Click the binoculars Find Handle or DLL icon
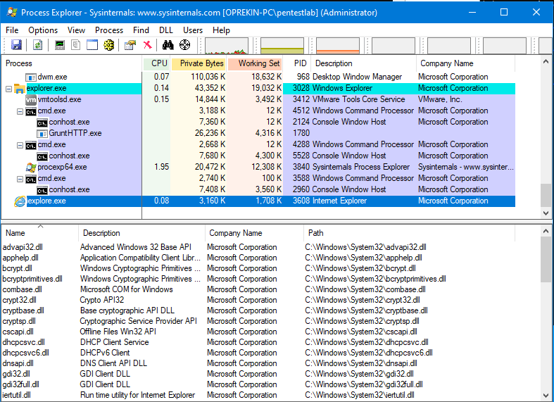Viewport: 554px width, 402px height. 168,45
